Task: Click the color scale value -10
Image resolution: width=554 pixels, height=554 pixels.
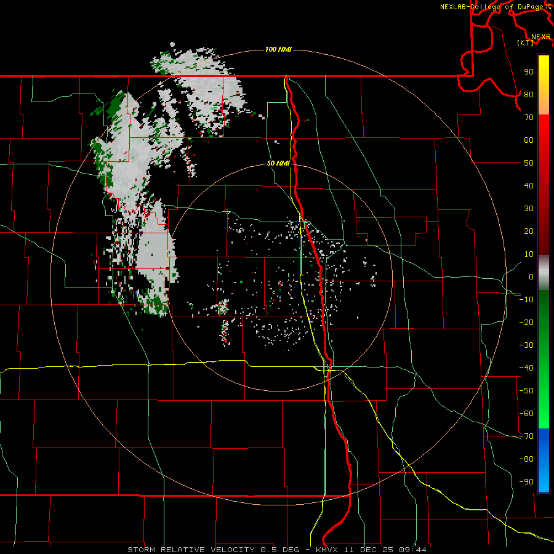Action: [x=526, y=300]
